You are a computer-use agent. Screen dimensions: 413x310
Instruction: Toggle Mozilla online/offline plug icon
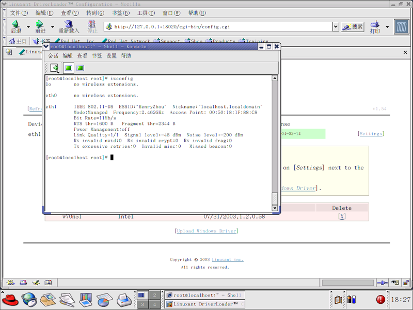(x=382, y=283)
